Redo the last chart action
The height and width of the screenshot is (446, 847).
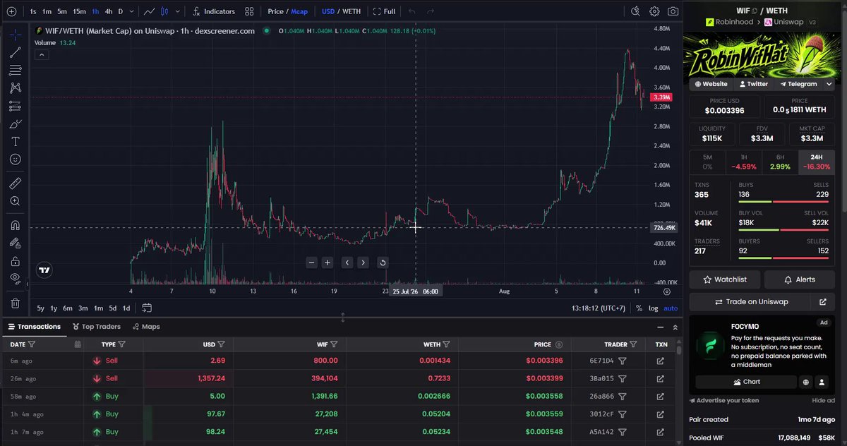pyautogui.click(x=431, y=11)
